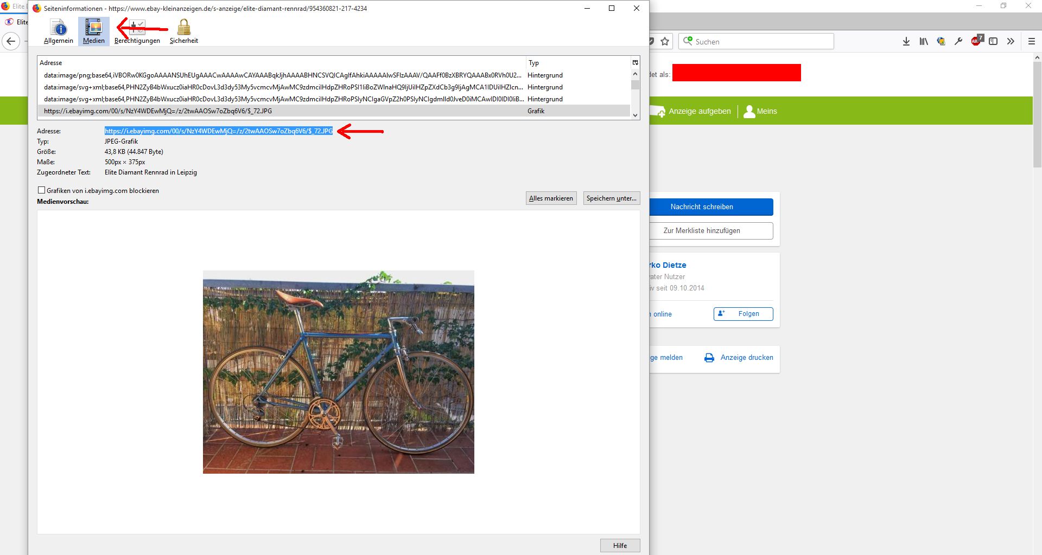Open the Firefox hamburger menu

(x=1031, y=42)
